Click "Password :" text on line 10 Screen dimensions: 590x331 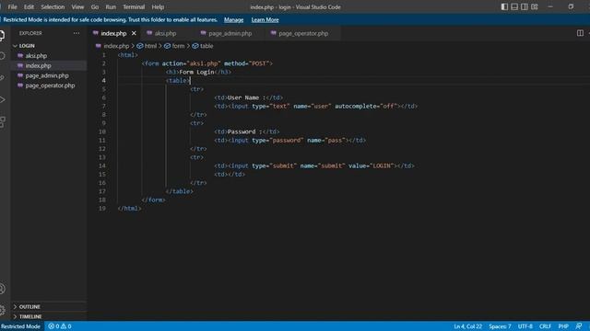tap(244, 131)
